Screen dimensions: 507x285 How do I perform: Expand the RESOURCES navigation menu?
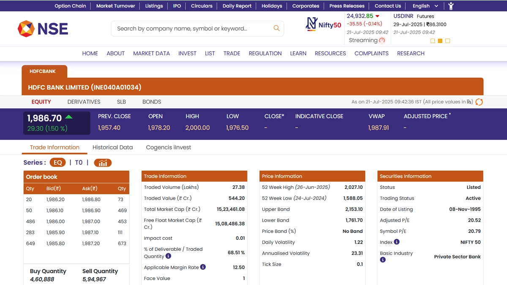[330, 53]
